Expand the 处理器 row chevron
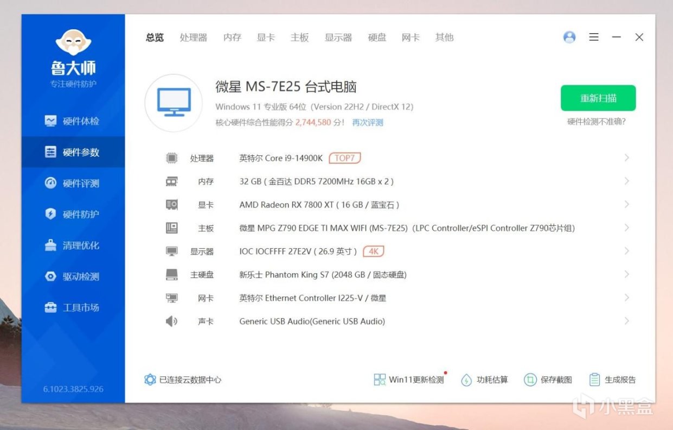Screen dimensions: 673x430 click(x=626, y=157)
